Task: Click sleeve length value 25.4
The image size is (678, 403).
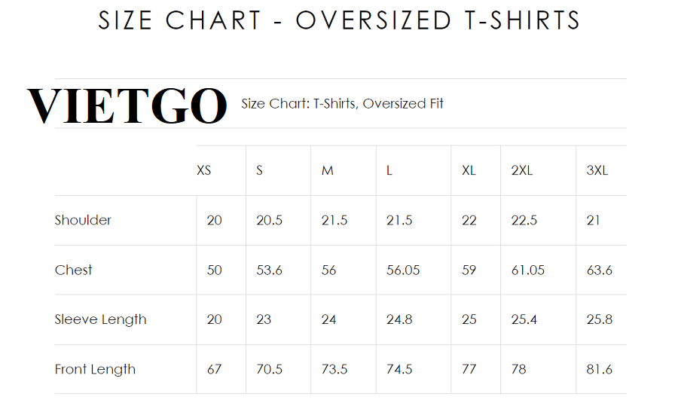Action: (x=524, y=319)
